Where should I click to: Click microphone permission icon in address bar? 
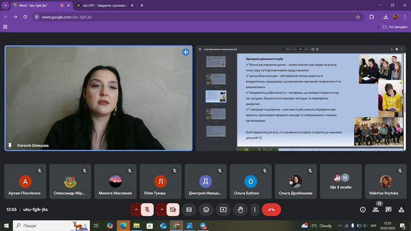point(37,17)
